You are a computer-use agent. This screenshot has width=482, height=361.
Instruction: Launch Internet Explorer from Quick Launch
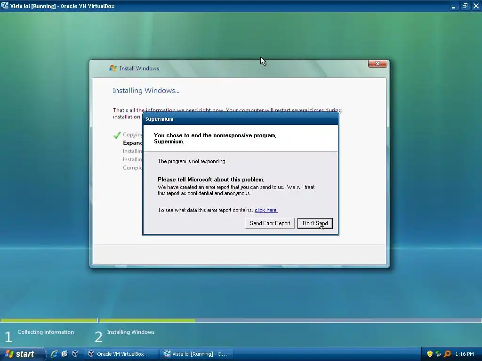pyautogui.click(x=54, y=354)
